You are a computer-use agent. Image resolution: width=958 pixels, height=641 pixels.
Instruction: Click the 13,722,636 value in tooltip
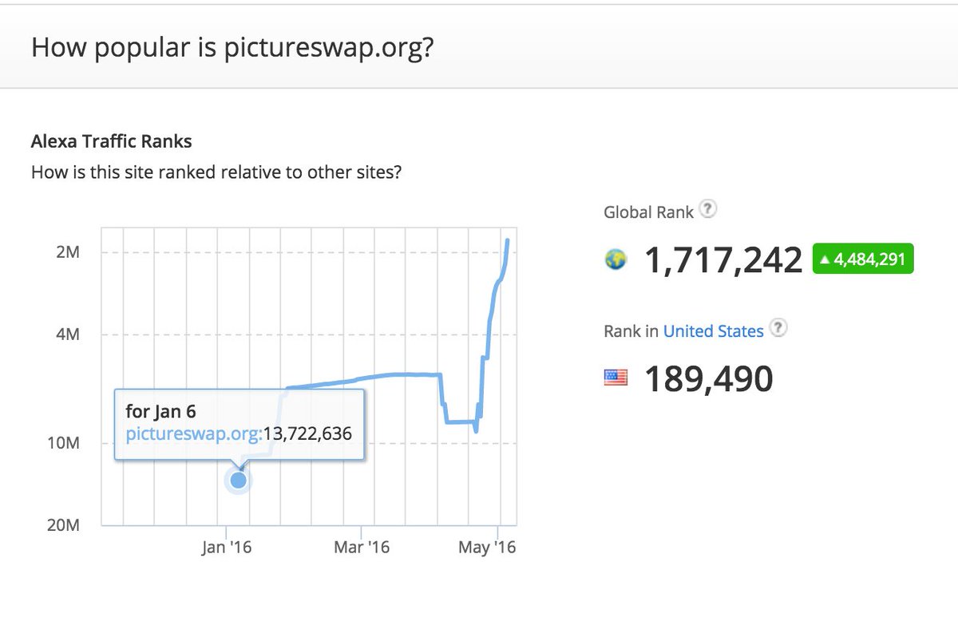click(x=307, y=434)
